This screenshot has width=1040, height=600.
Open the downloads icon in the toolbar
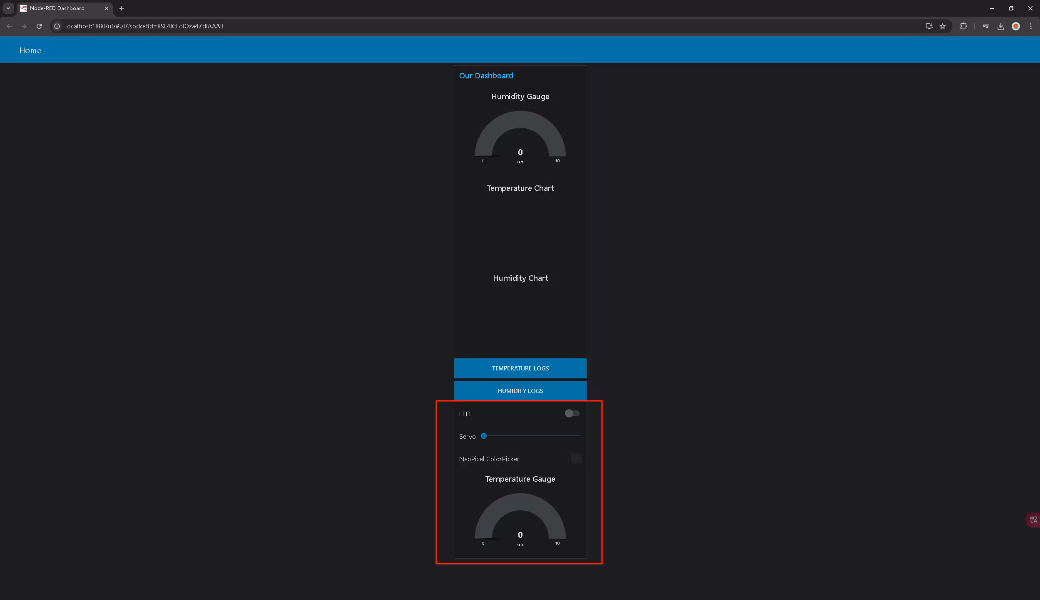[1001, 26]
